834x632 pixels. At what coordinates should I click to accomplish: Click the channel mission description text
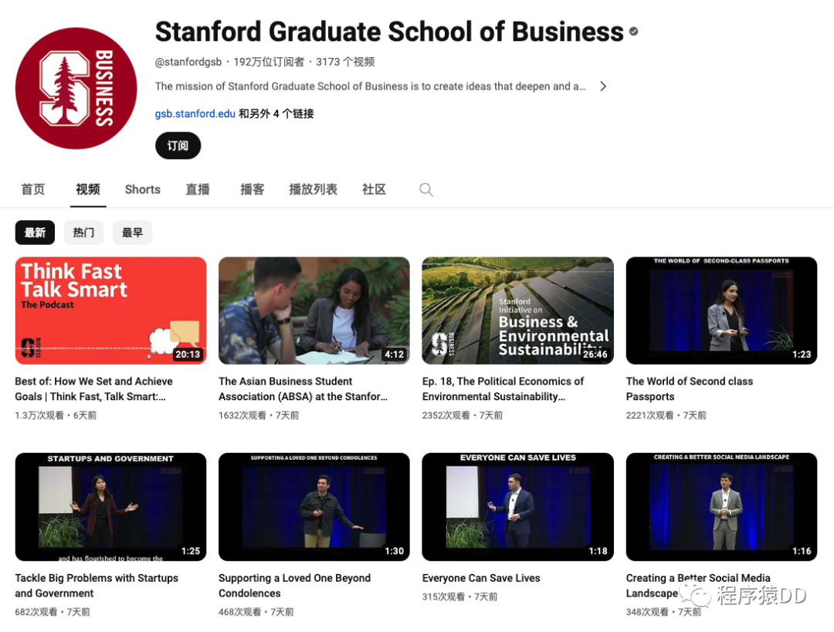tap(370, 87)
